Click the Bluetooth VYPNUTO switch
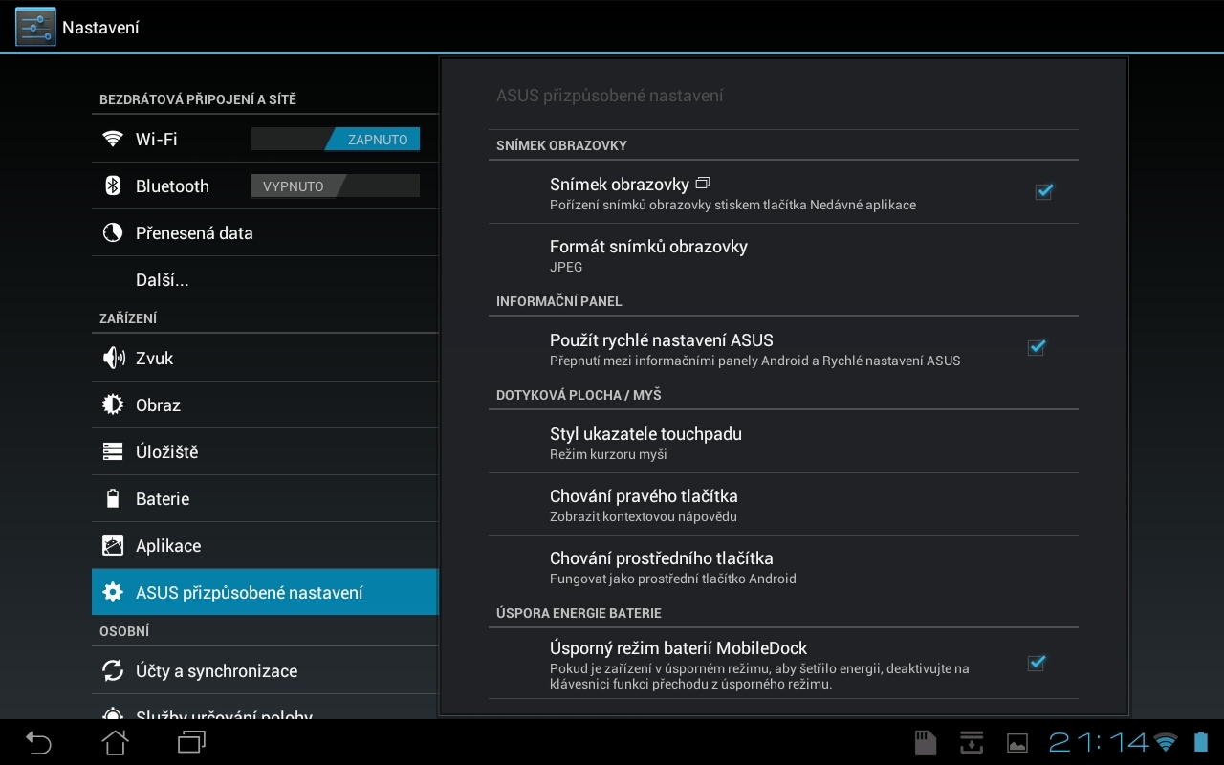The width and height of the screenshot is (1224, 765). [x=335, y=186]
